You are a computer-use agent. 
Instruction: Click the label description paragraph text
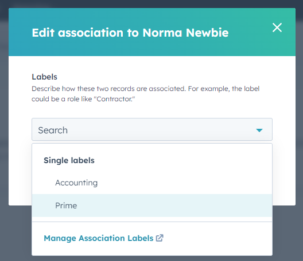point(146,94)
